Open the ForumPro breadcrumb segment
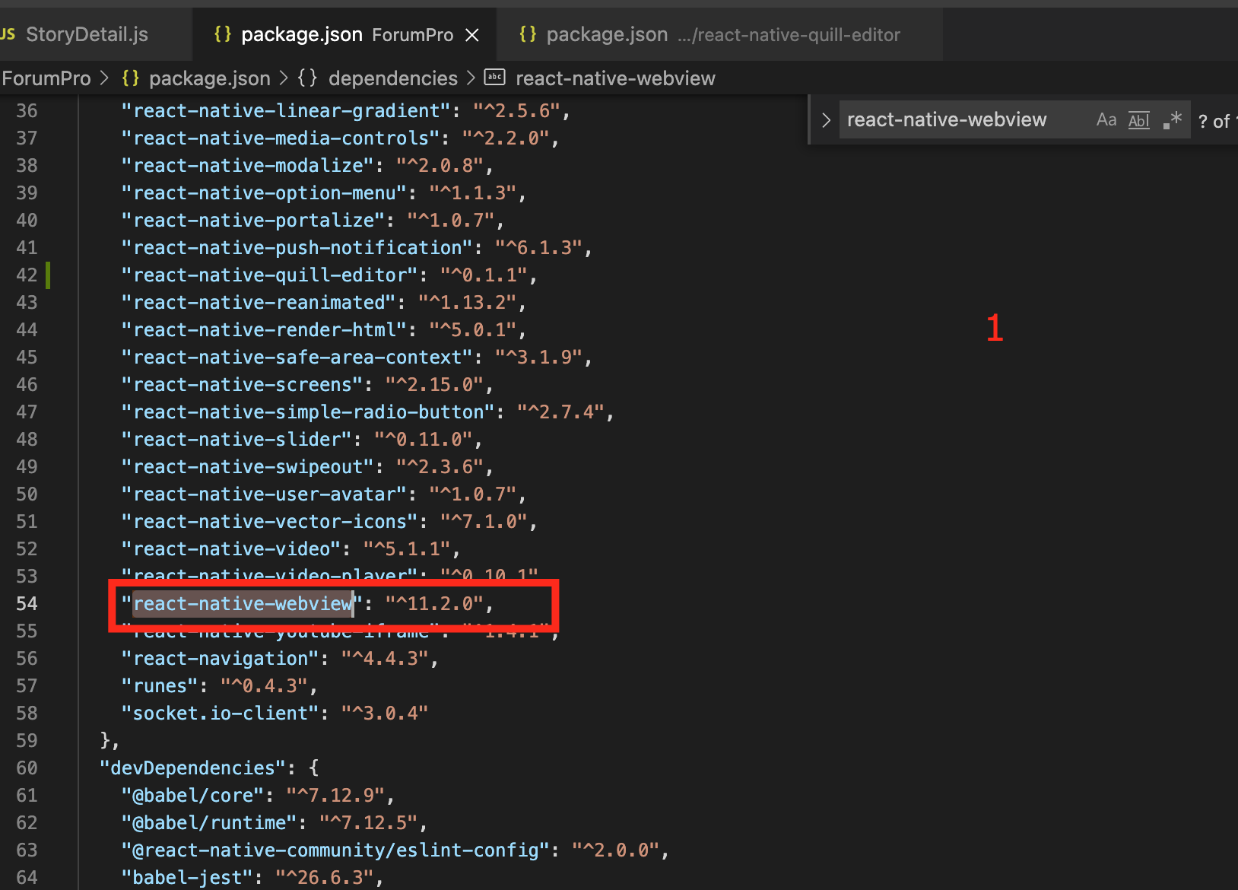 pyautogui.click(x=46, y=78)
